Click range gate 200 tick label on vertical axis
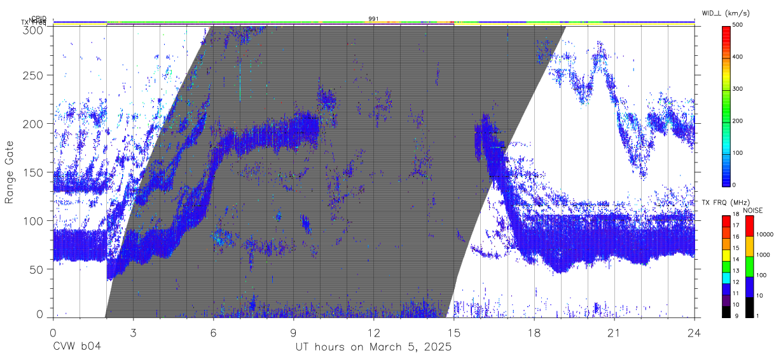The image size is (781, 360). click(34, 124)
